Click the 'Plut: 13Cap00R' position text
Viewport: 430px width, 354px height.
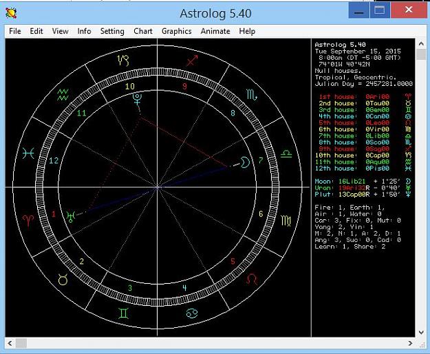pos(342,195)
